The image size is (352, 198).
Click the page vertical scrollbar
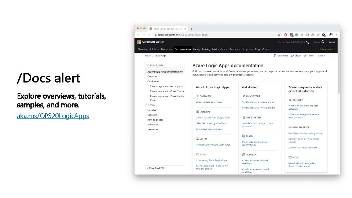pyautogui.click(x=339, y=66)
